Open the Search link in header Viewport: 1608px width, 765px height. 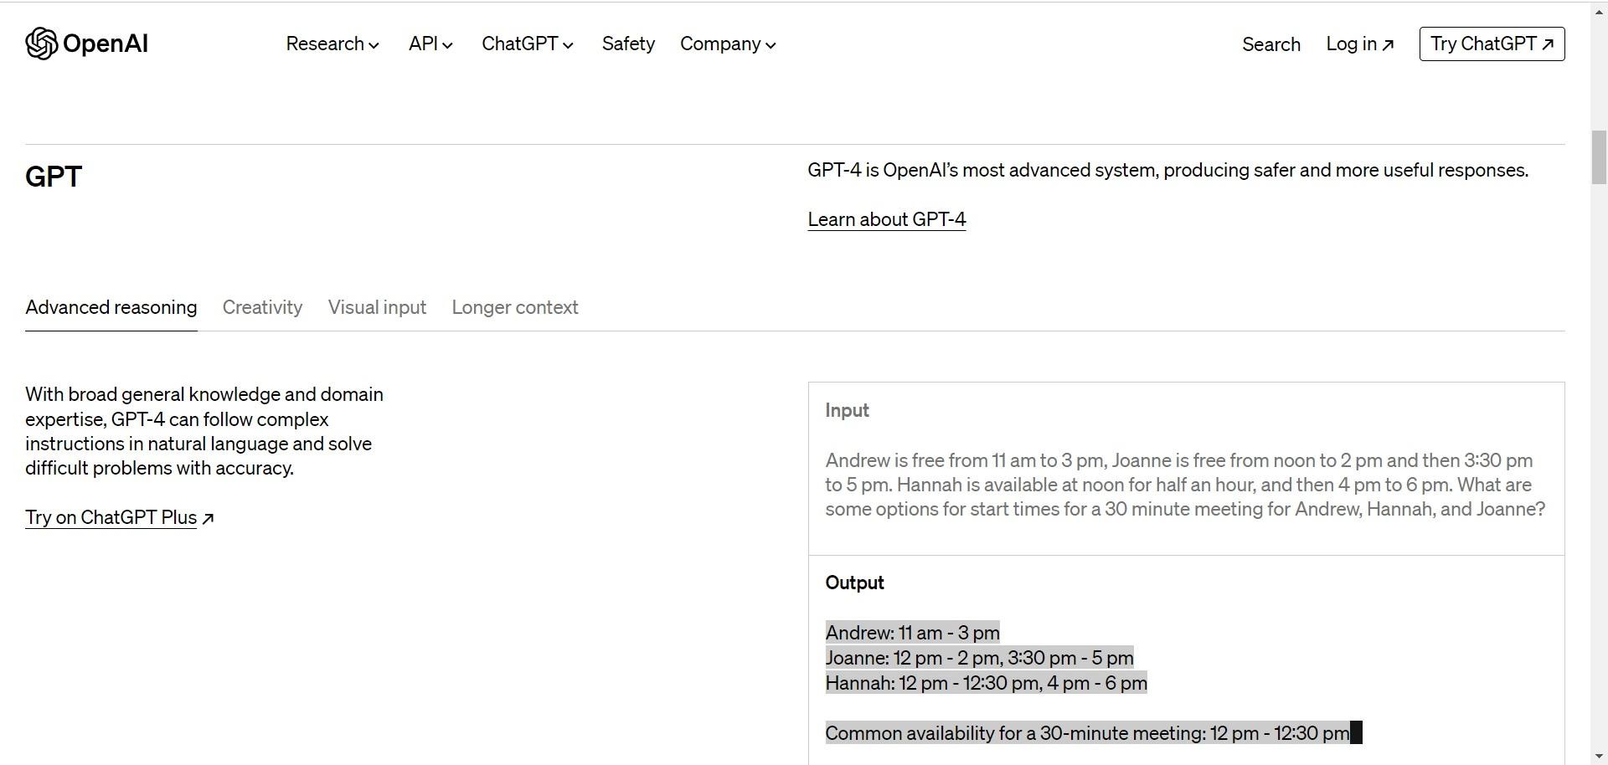(1271, 44)
